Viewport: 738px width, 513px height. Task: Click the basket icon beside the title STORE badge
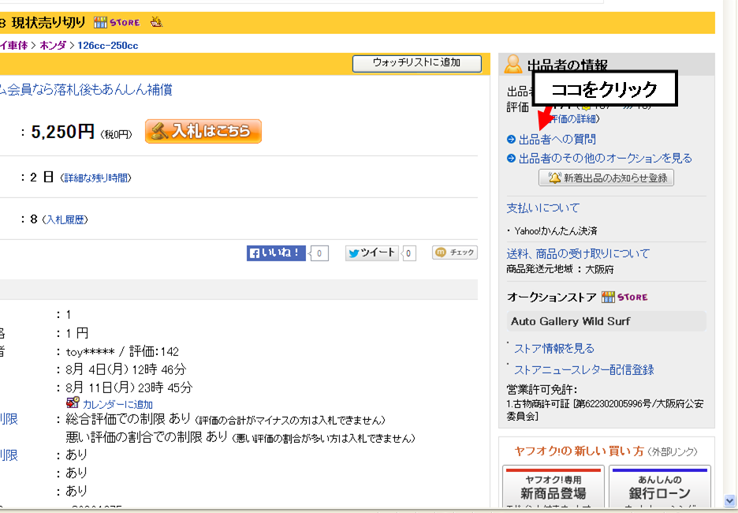(x=157, y=21)
